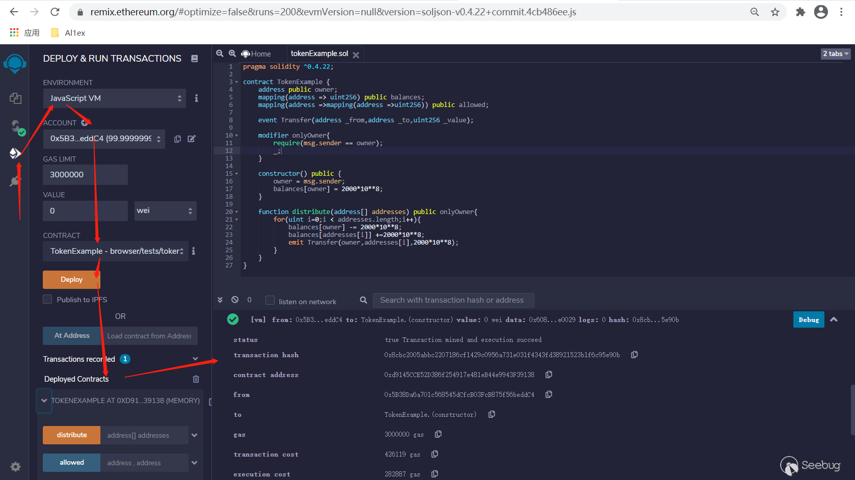Copy the transaction hash value

634,355
